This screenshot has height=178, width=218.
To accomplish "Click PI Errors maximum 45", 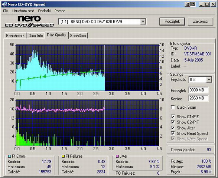I will [49, 167].
